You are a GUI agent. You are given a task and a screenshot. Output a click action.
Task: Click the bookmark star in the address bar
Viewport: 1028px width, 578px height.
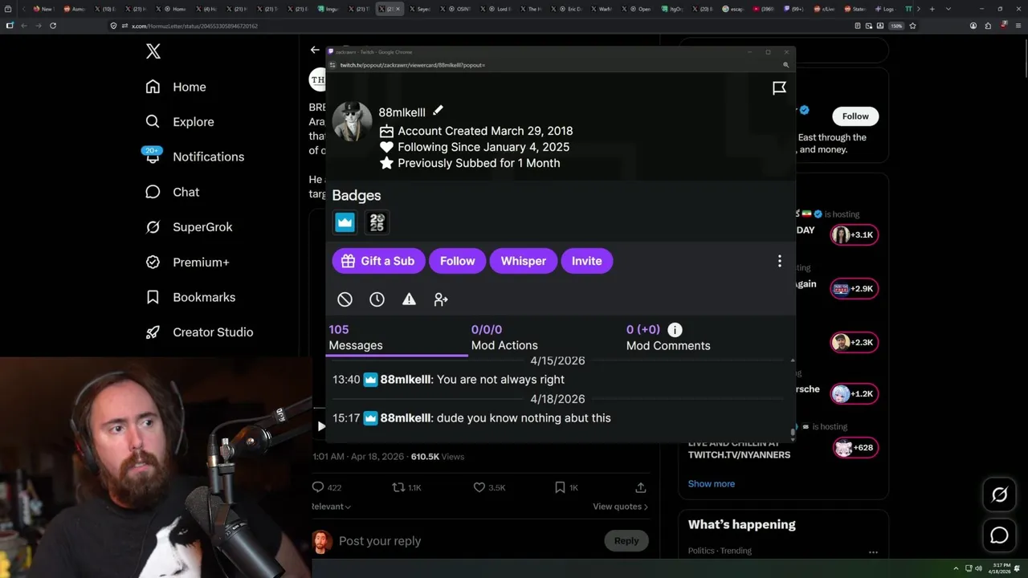(x=912, y=26)
